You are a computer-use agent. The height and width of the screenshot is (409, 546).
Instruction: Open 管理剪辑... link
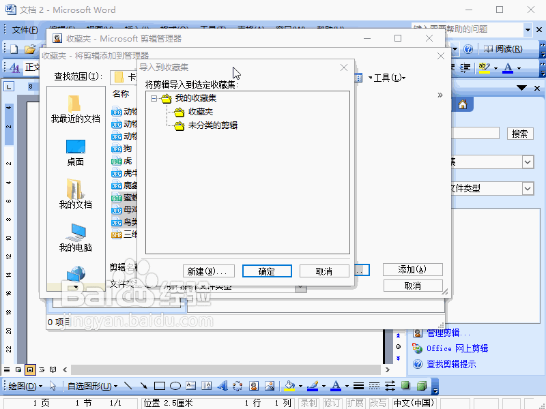tap(448, 333)
